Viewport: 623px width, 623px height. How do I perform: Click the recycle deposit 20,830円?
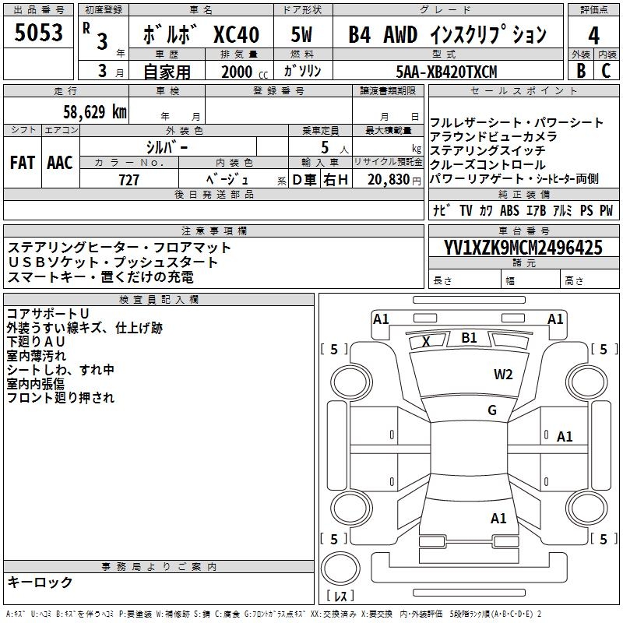click(394, 180)
